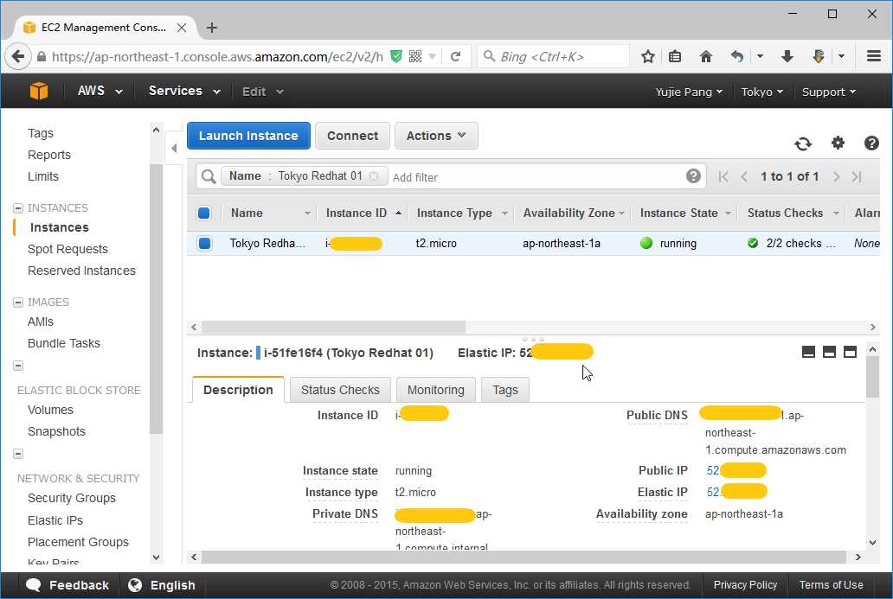
Task: Click the instances table horizontal scrollbar
Action: click(333, 327)
